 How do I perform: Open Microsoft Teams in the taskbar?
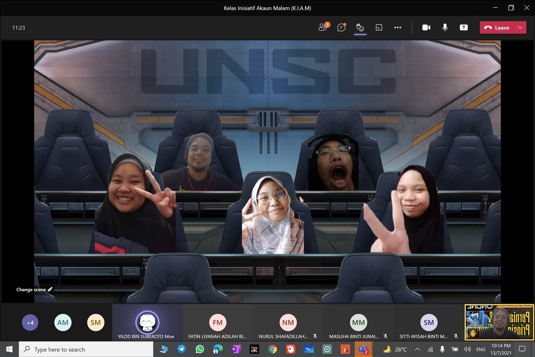point(363,349)
